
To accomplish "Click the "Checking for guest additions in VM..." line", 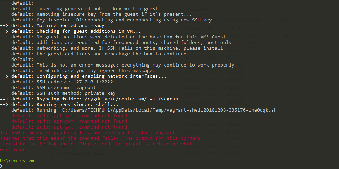I will [89, 31].
